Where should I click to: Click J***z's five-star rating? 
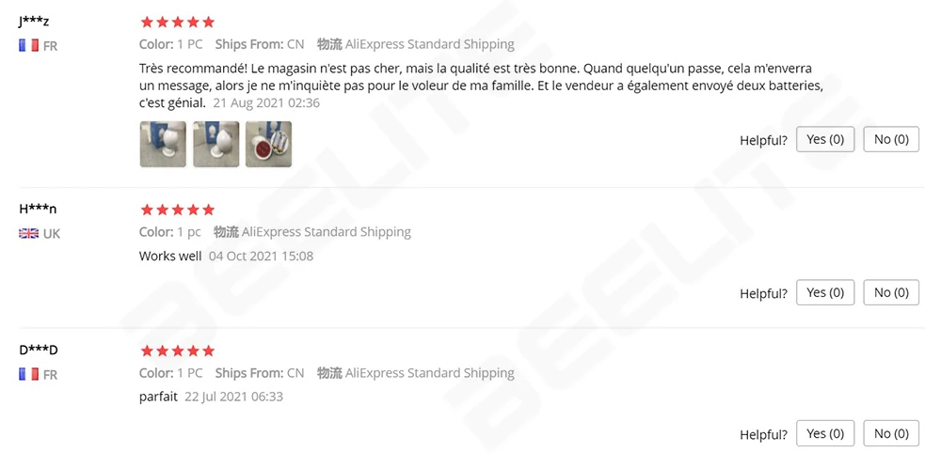coord(177,22)
